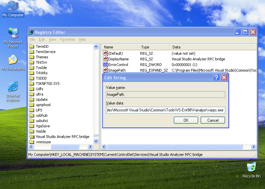Viewport: 265px width, 189px height.
Task: Open the Favorites menu
Action: [68, 39]
